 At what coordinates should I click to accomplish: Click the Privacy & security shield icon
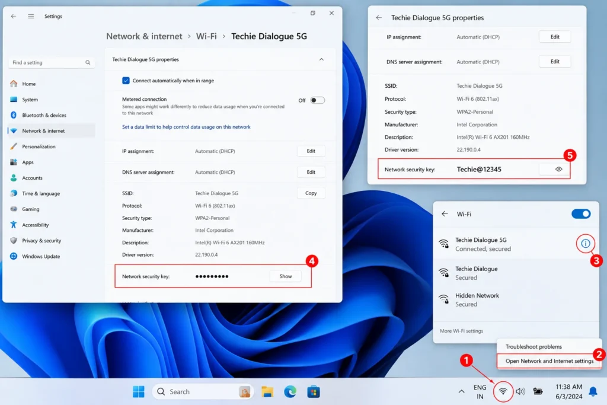tap(14, 240)
